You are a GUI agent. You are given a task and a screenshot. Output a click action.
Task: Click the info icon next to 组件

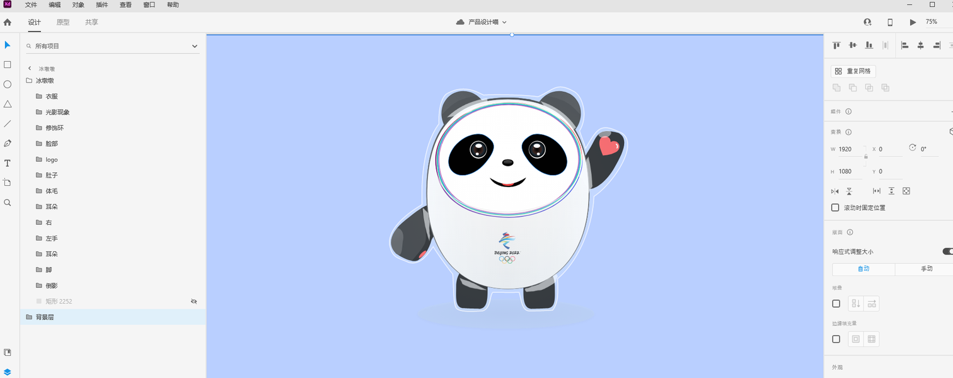point(848,112)
